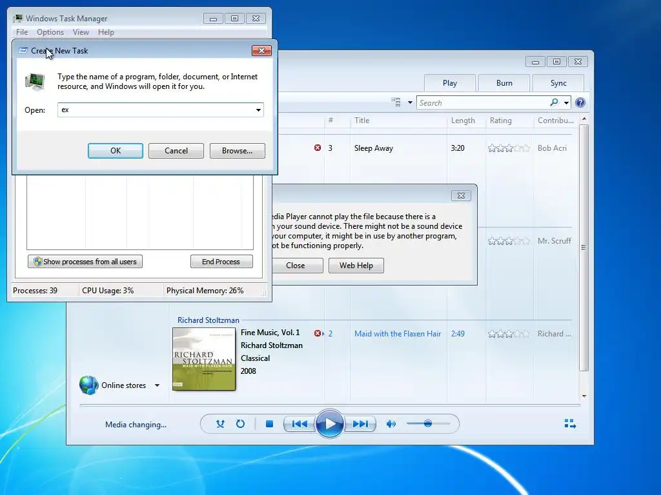661x495 pixels.
Task: Click the Online stores globe icon
Action: click(x=88, y=385)
